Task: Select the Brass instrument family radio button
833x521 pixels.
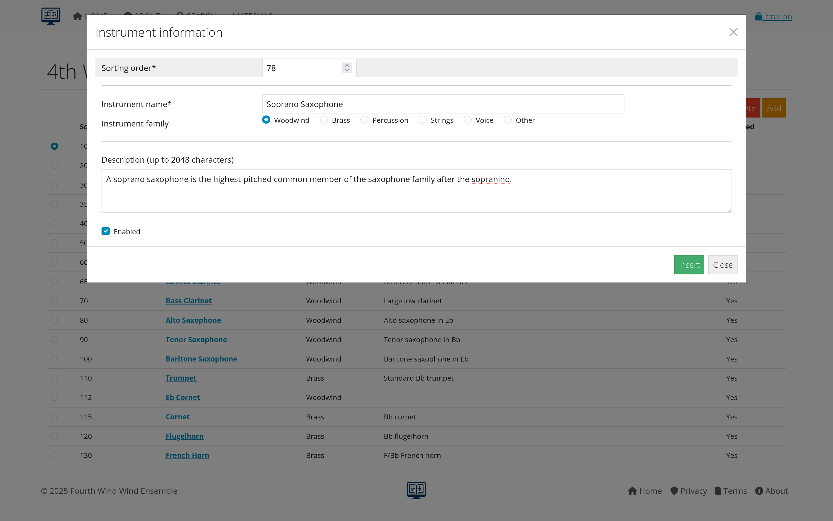Action: 324,120
